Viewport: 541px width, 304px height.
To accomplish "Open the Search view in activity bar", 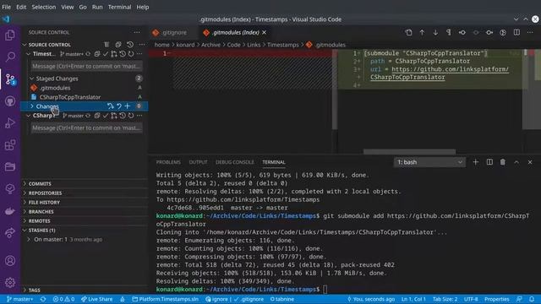I will (x=10, y=57).
